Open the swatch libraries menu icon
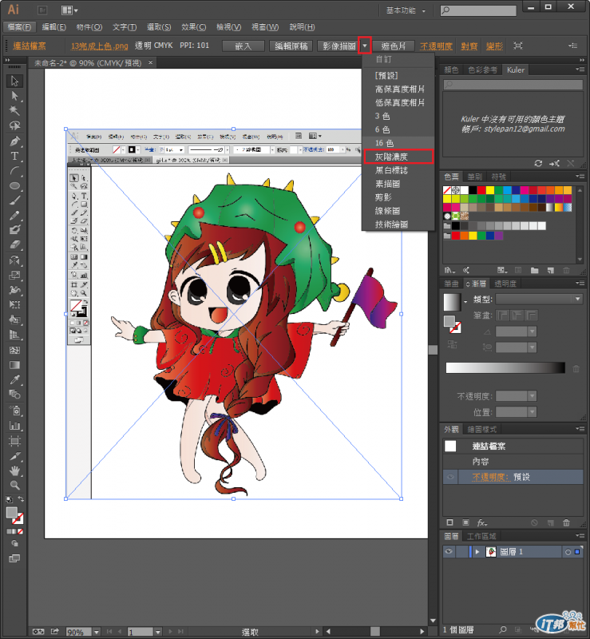Screen dimensions: 590x639 449,270
